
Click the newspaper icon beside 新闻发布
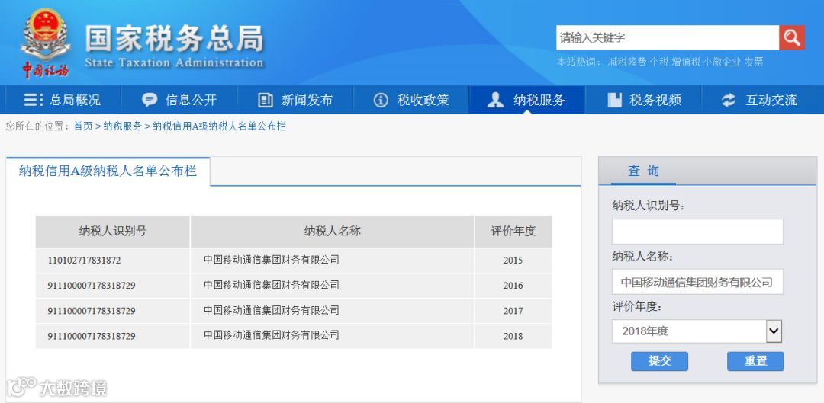point(266,100)
